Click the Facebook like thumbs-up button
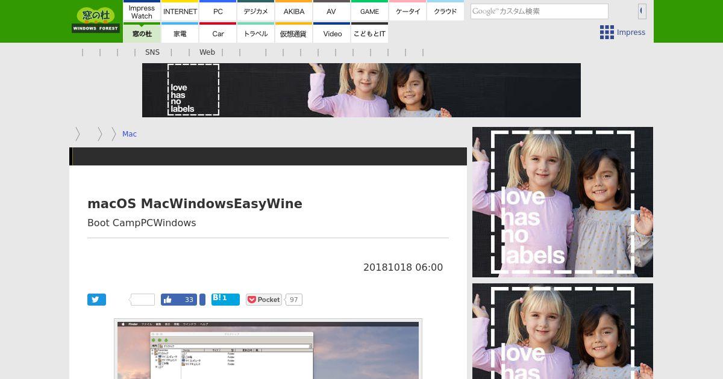This screenshot has height=379, width=723. pos(179,300)
